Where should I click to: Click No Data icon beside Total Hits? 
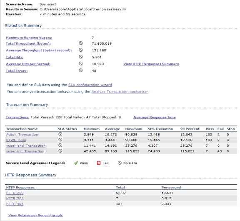tap(81, 57)
